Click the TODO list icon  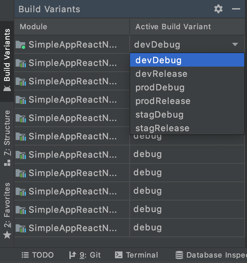click(x=25, y=255)
